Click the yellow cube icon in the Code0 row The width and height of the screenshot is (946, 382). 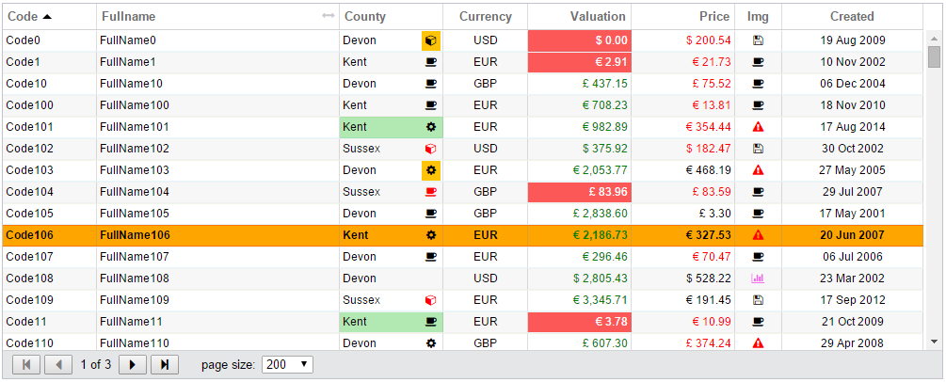pos(431,40)
